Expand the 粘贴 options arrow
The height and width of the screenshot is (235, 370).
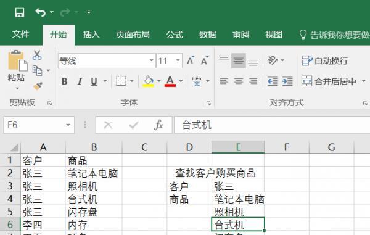tap(17, 88)
